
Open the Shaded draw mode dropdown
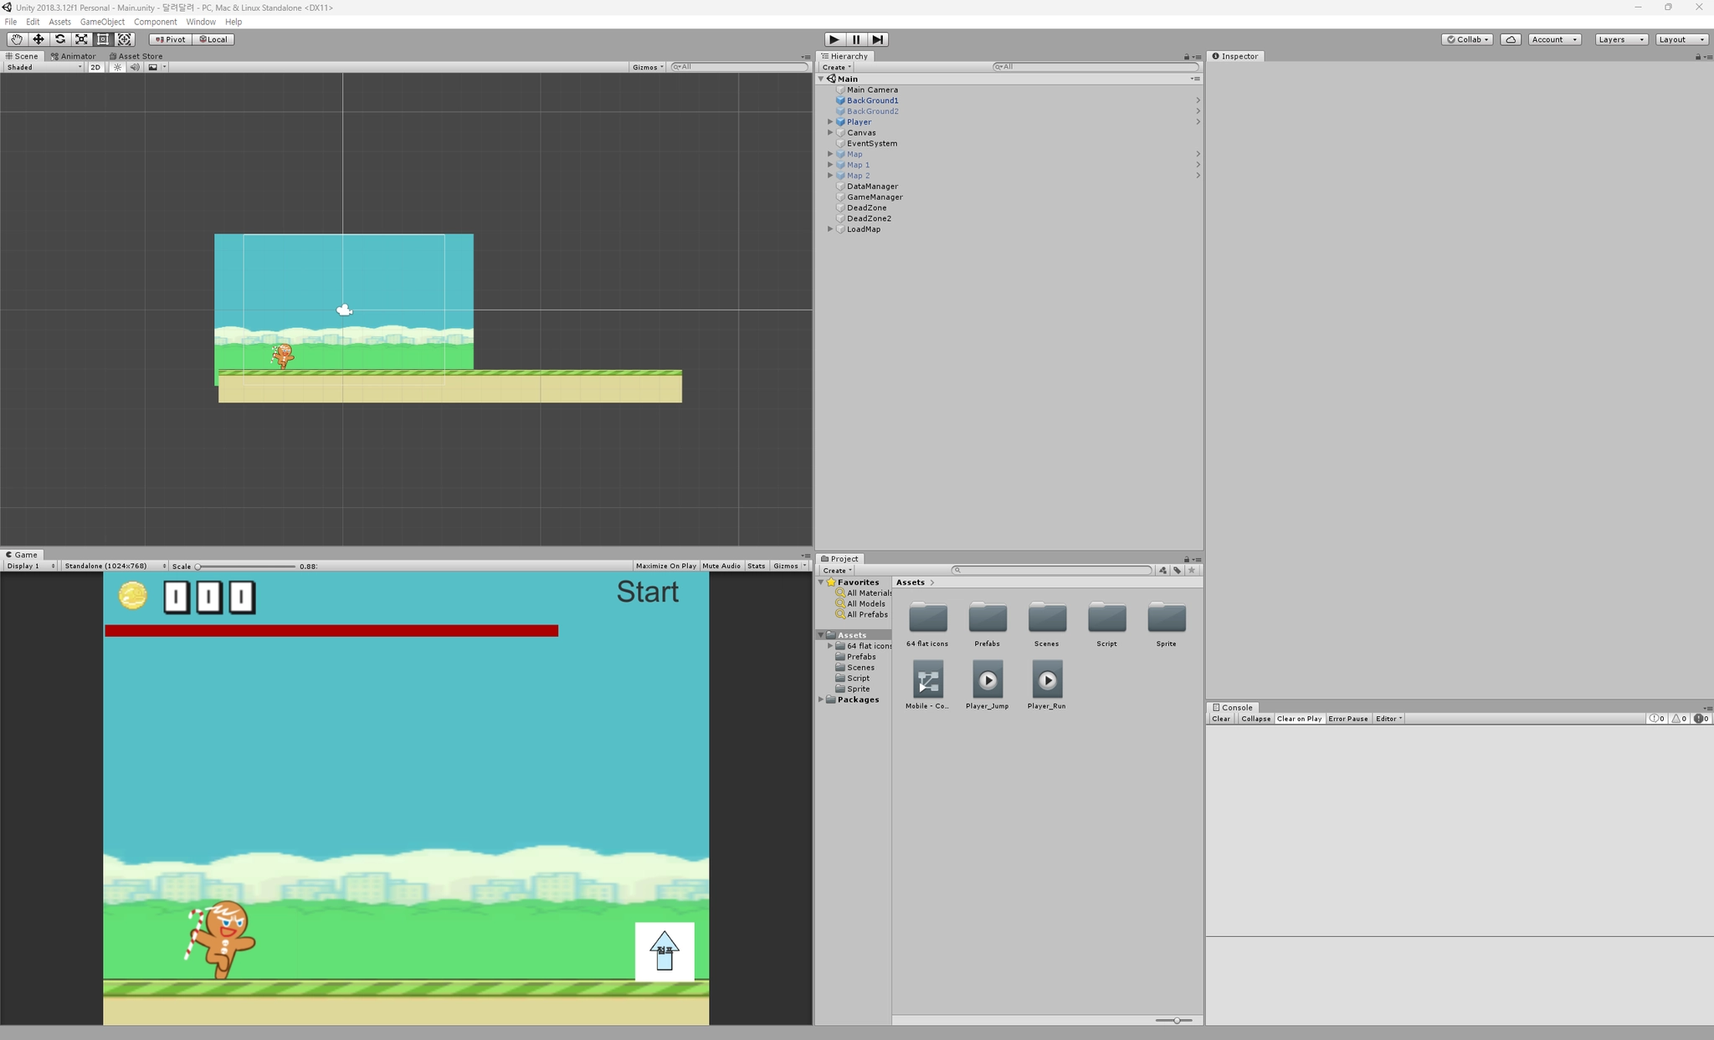point(44,67)
